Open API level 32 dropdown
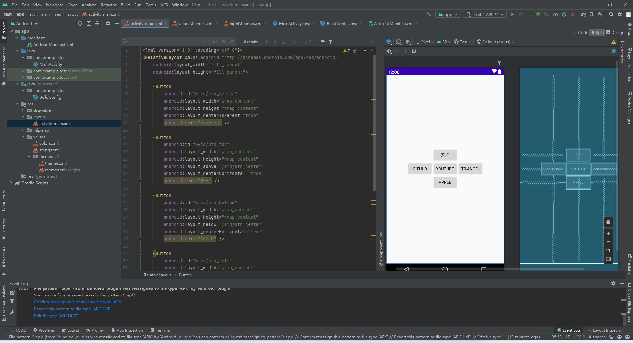 (x=444, y=42)
